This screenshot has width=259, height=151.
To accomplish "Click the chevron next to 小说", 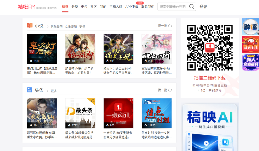I will pyautogui.click(x=47, y=27).
